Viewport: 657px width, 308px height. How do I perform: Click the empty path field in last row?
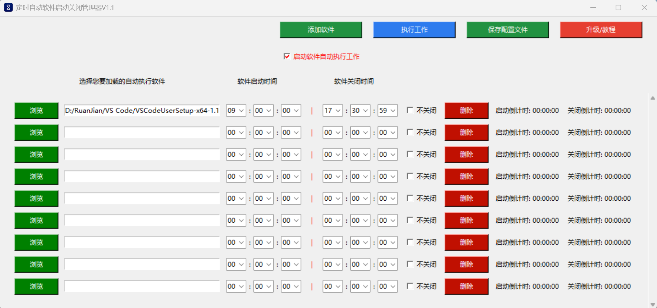click(142, 286)
